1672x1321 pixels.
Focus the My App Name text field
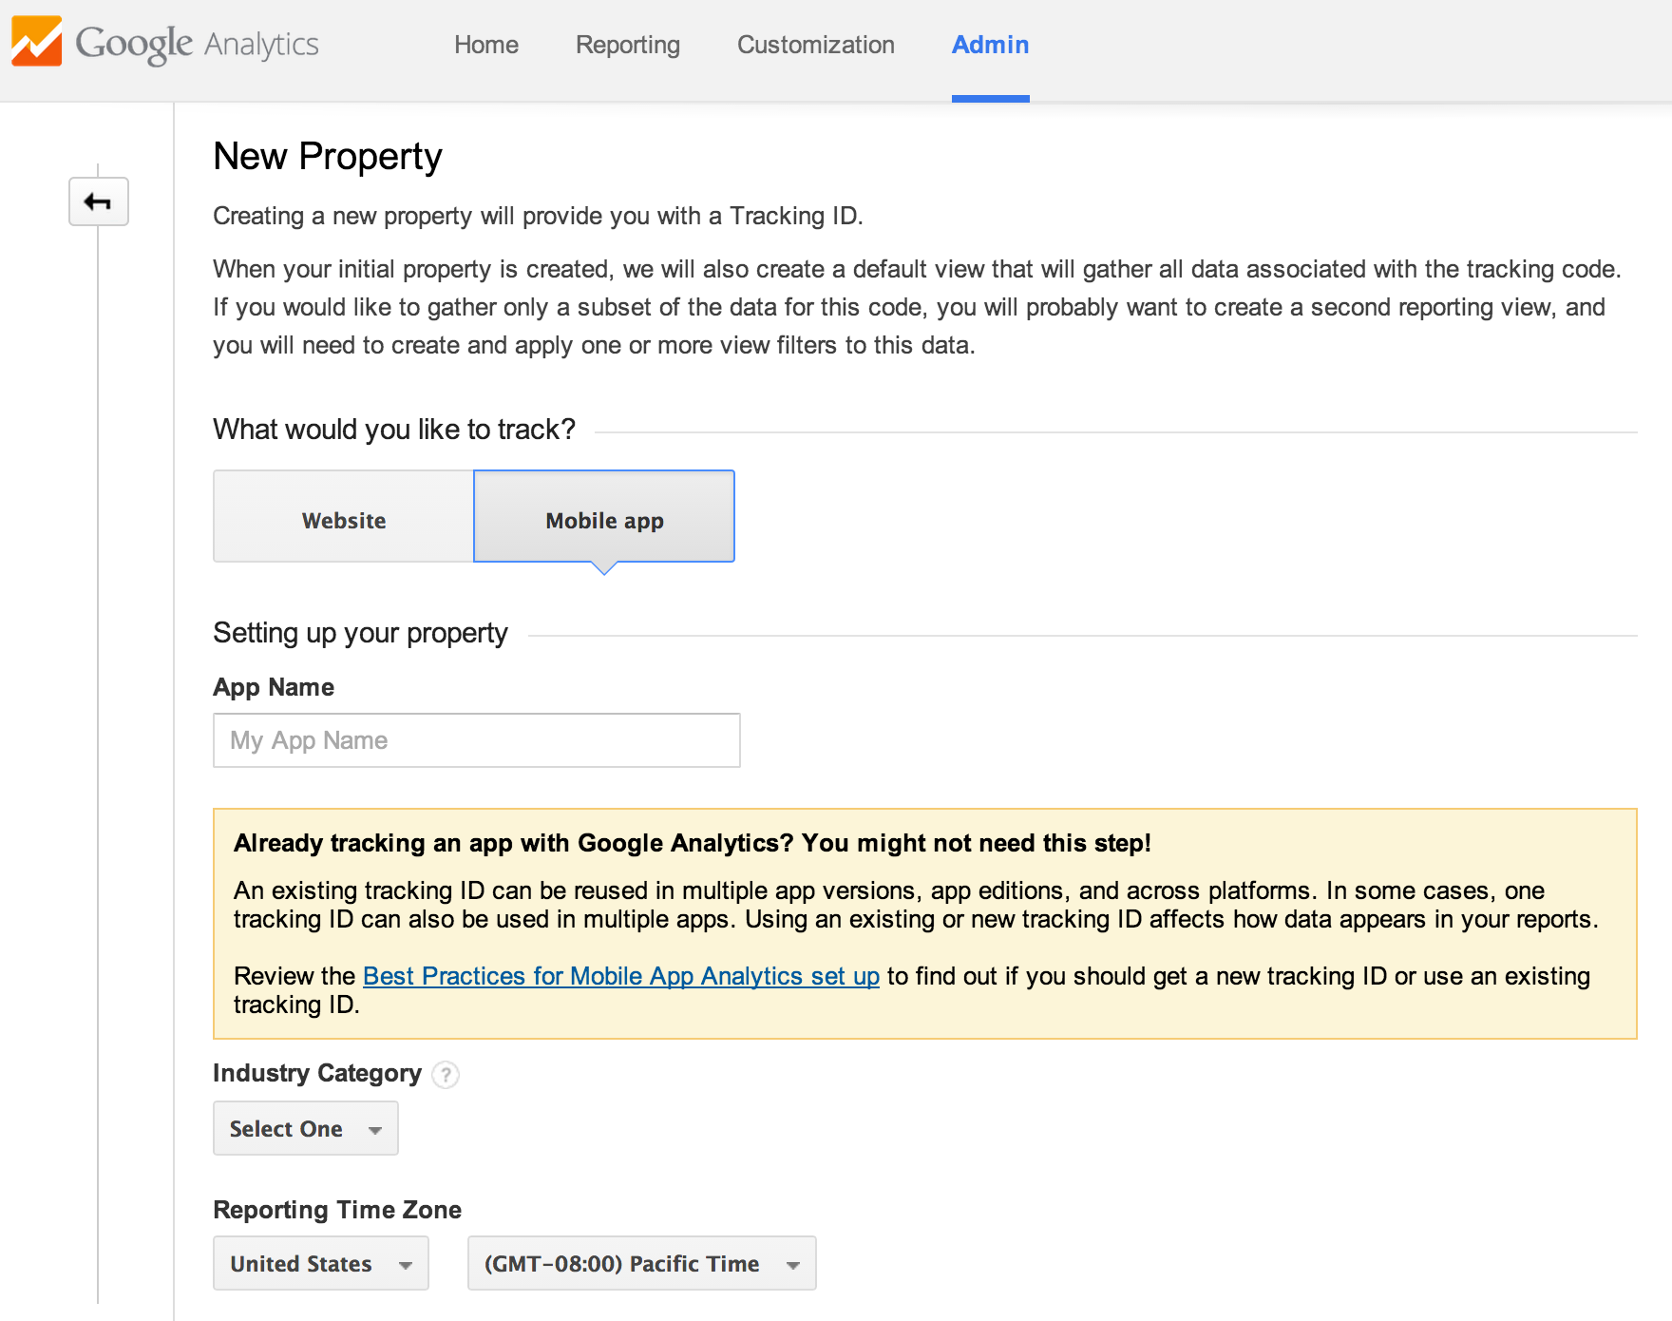pyautogui.click(x=477, y=740)
